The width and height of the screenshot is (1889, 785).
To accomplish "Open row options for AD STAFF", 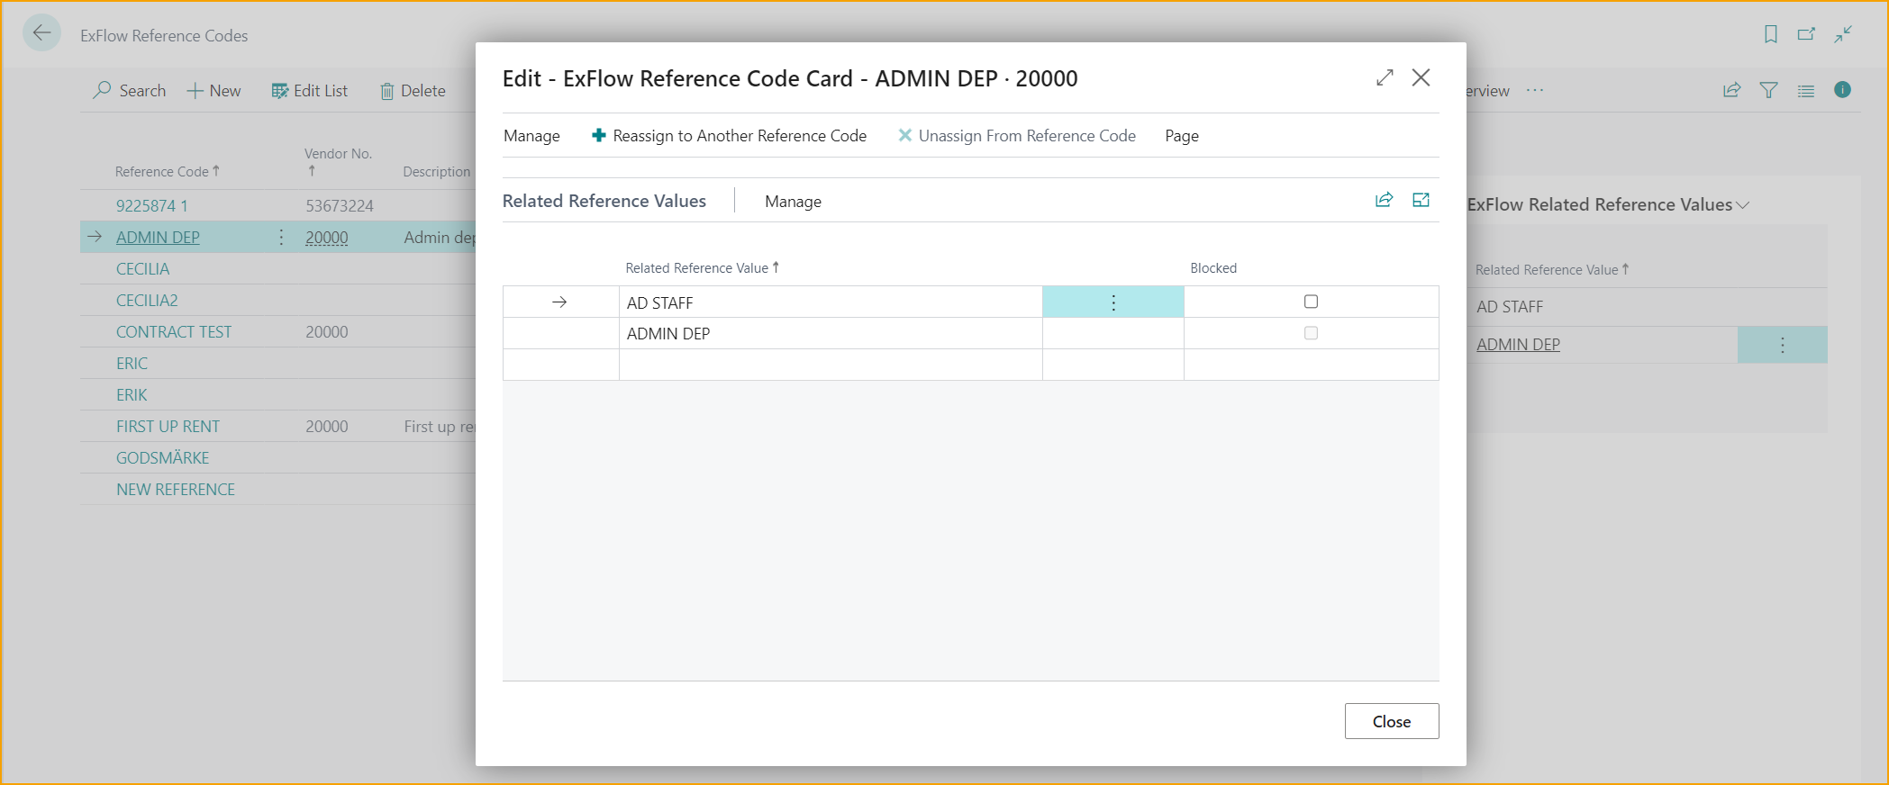I will click(1113, 302).
